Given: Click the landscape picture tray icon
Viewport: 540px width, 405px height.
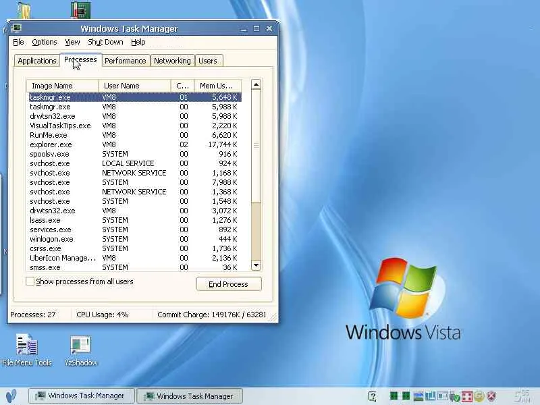Looking at the screenshot, I should coord(418,396).
